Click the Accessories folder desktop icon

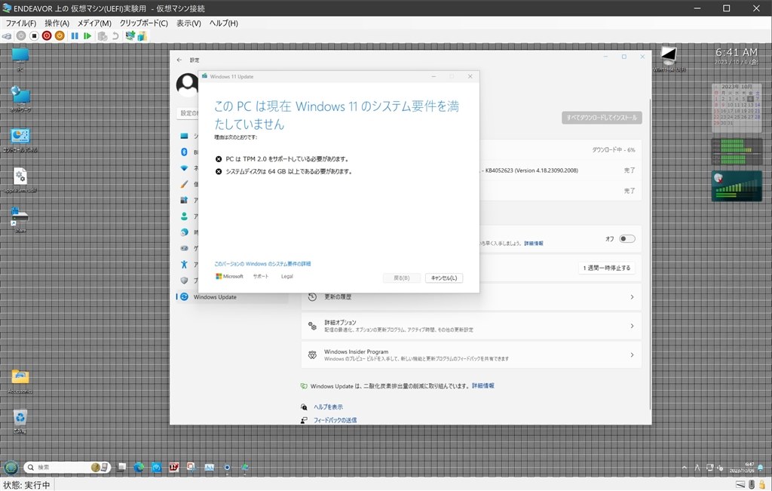click(20, 382)
